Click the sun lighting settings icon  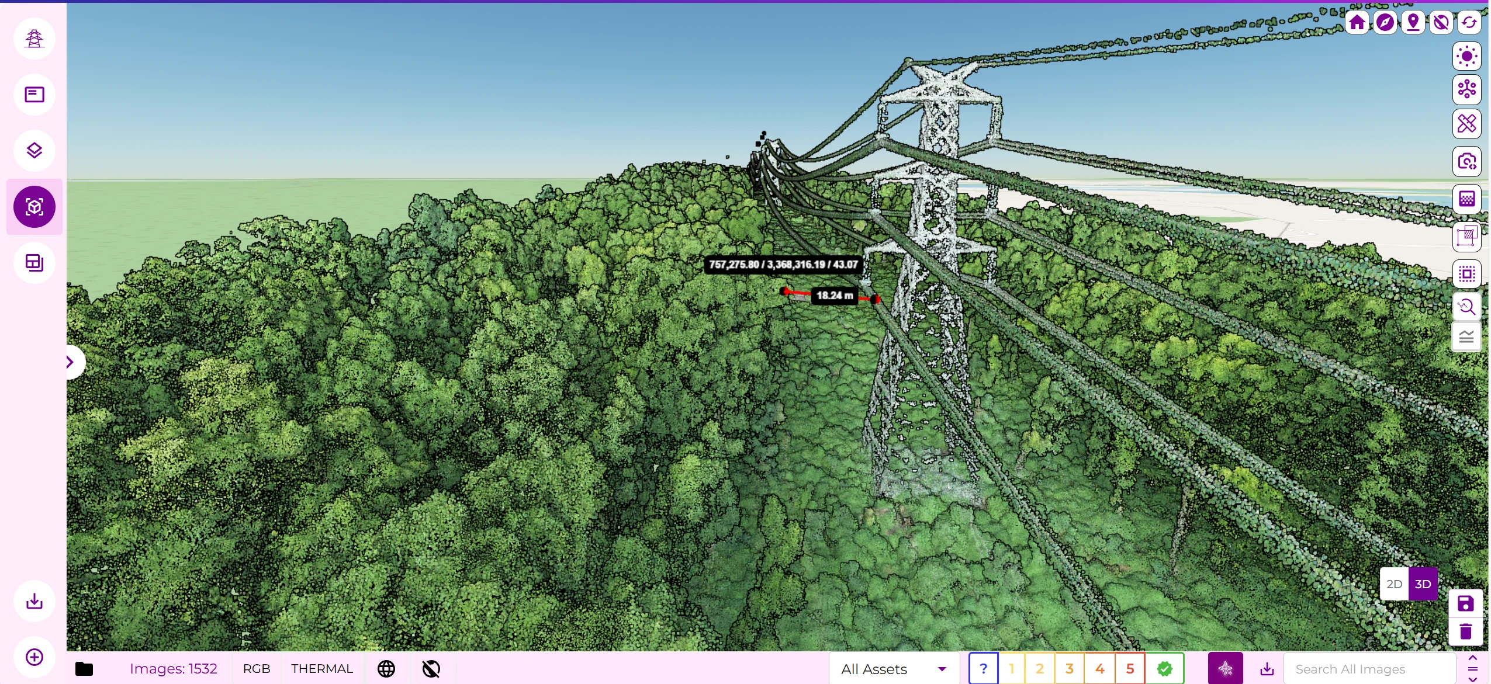1466,57
